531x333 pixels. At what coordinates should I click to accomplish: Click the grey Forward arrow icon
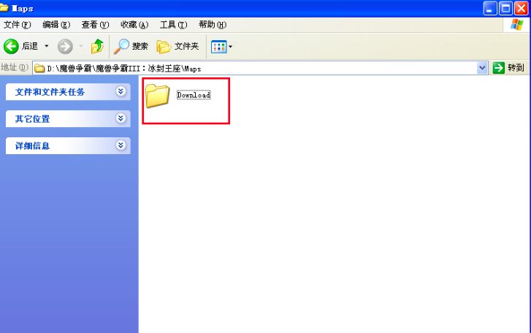tap(65, 46)
